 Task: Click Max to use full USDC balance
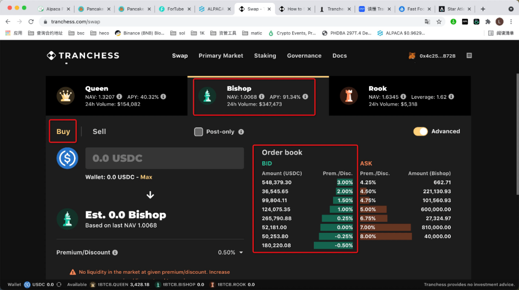146,177
